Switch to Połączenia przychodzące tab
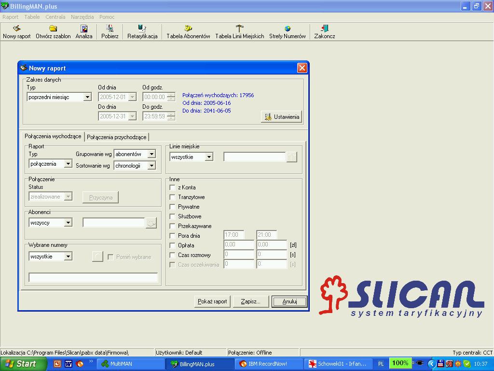The image size is (494, 371). coord(117,137)
